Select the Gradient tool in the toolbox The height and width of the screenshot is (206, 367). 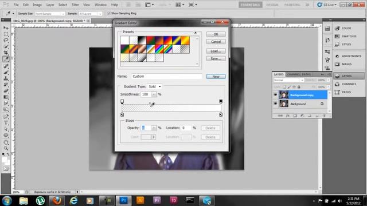[x=6, y=97]
